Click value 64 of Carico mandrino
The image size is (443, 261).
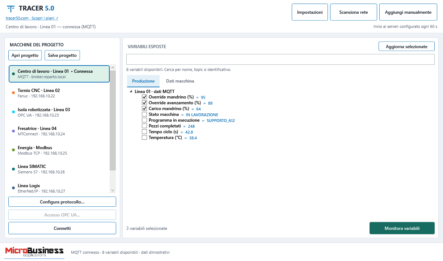click(198, 109)
